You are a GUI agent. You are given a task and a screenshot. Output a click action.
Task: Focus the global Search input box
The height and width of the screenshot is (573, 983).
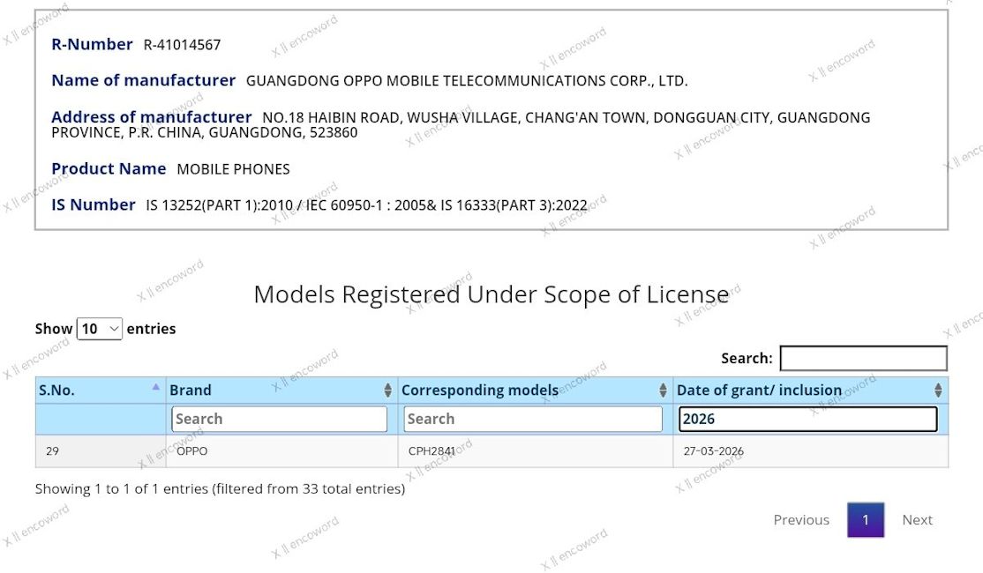(864, 358)
